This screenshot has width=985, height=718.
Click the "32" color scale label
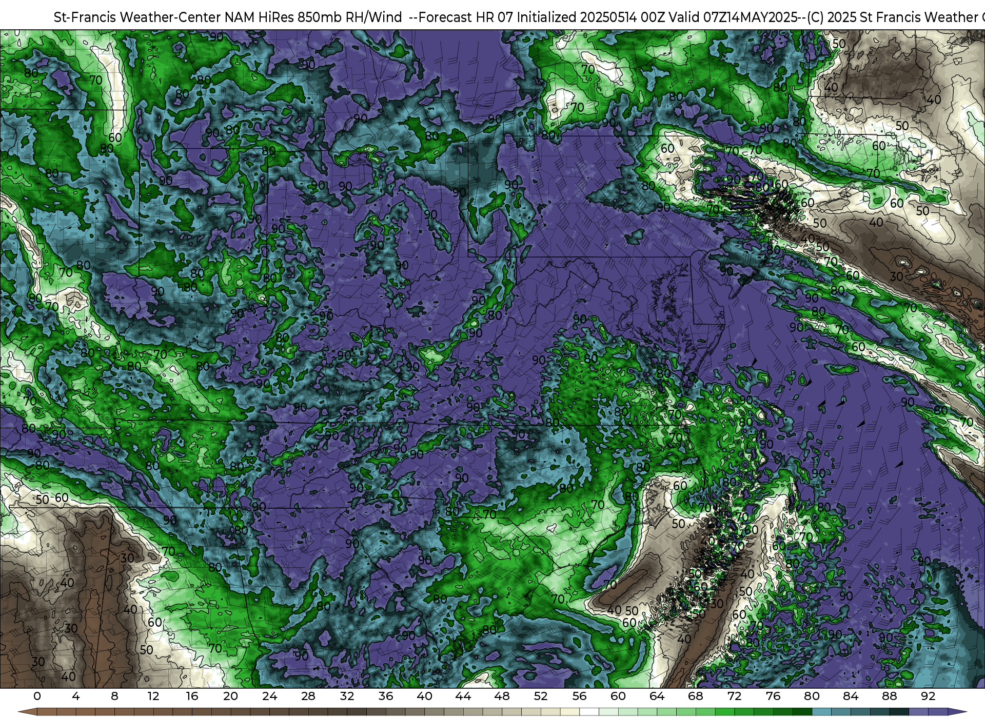[347, 696]
